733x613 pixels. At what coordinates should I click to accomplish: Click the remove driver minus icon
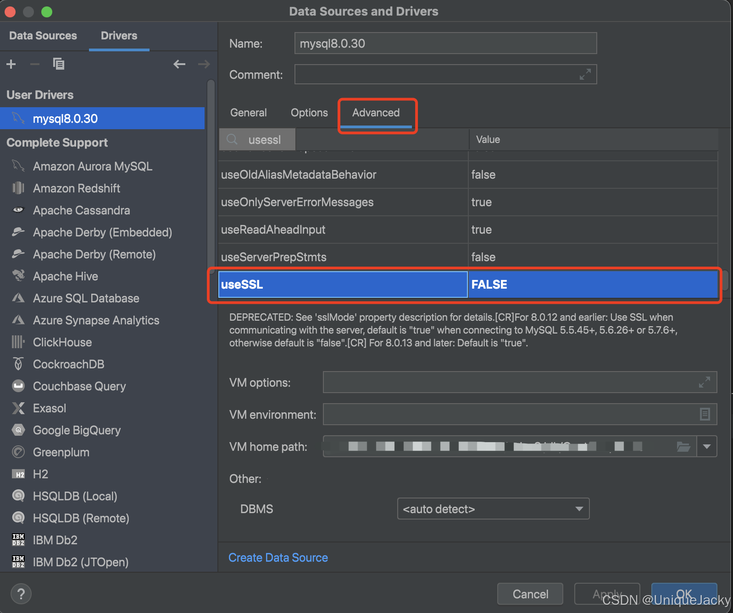point(35,64)
